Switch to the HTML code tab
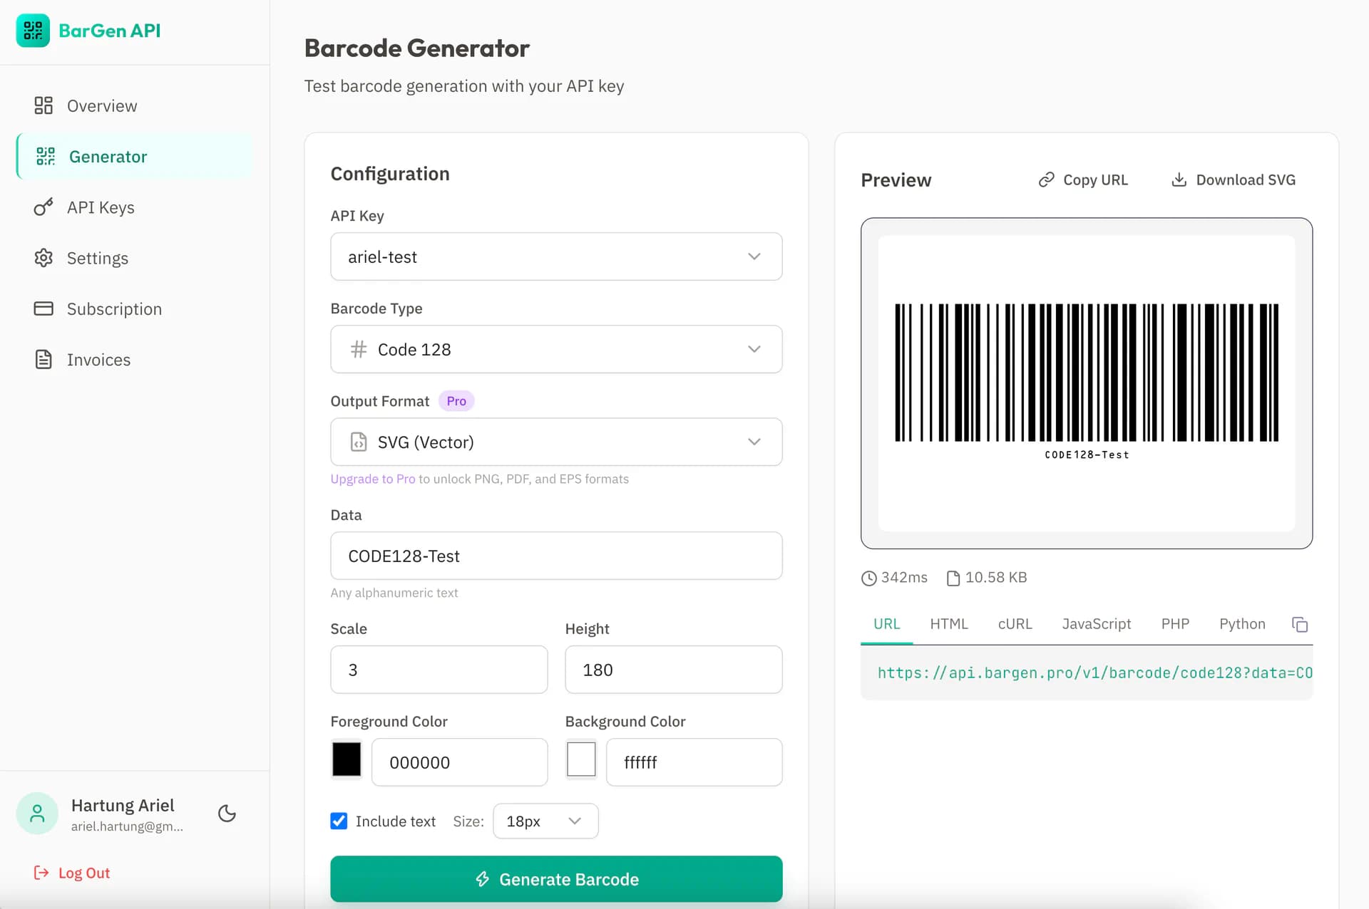Screen dimensions: 1369x909 [x=949, y=624]
